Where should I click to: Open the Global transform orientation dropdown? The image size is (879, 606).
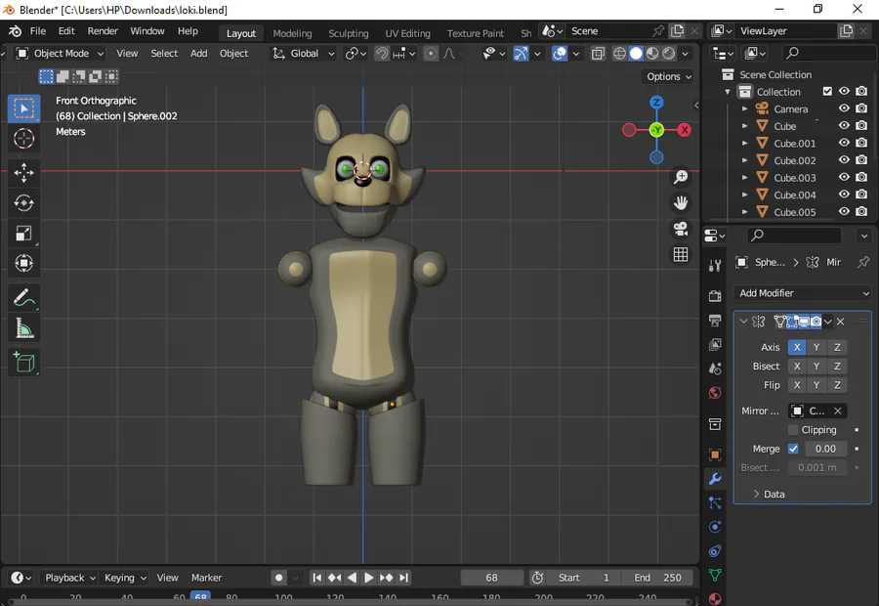point(304,54)
